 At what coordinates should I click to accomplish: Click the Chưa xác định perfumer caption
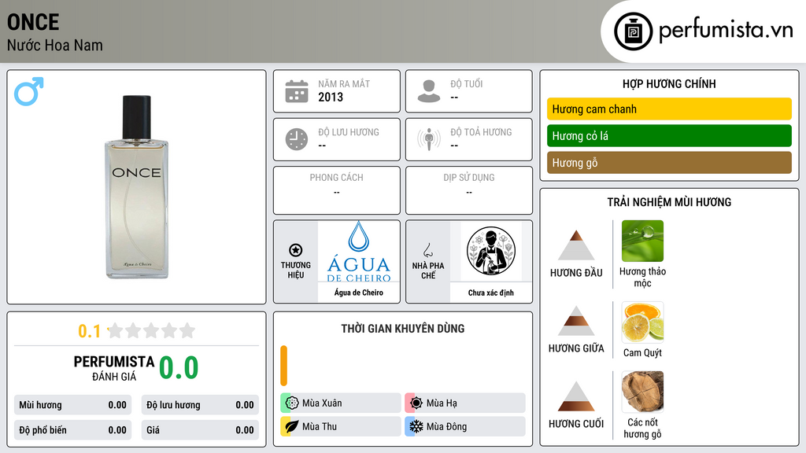491,293
